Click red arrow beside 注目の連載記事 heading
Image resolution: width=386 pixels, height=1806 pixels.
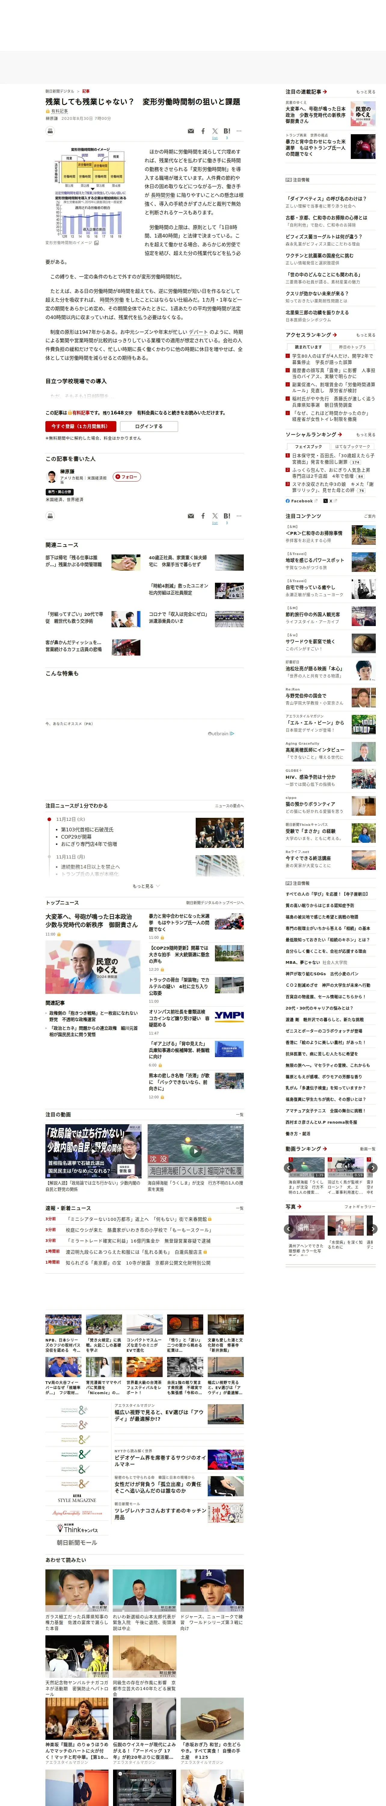click(x=325, y=92)
